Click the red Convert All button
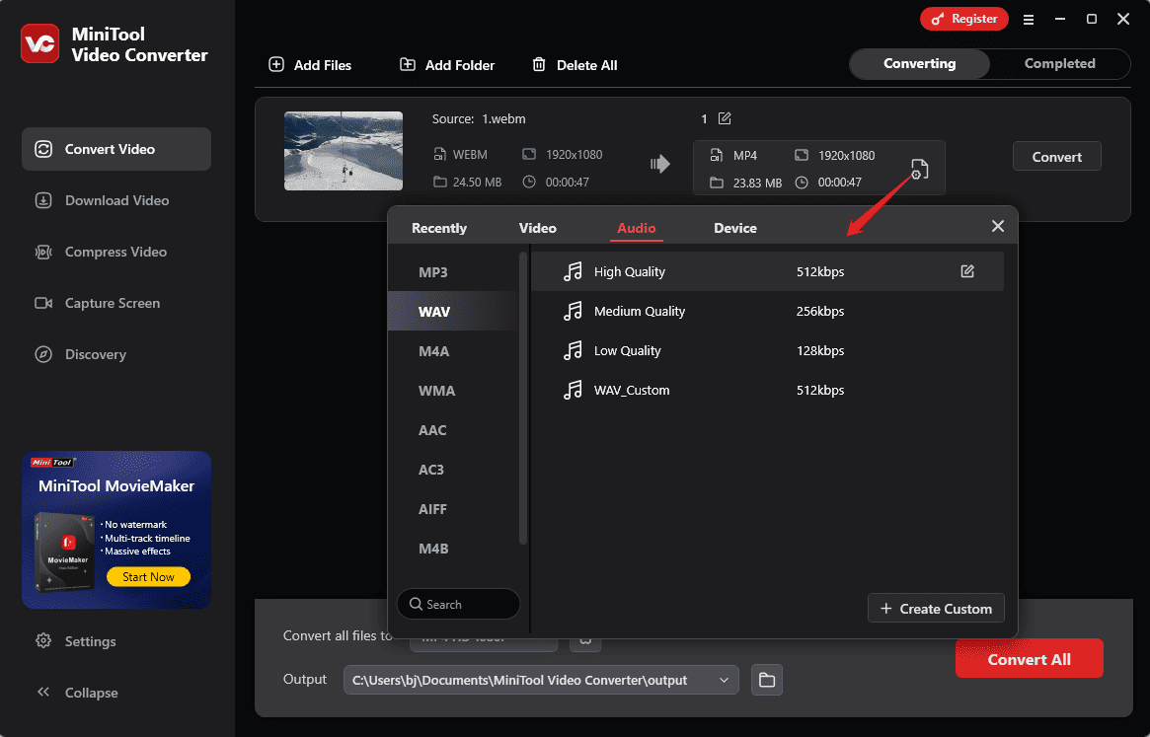Screen dimensions: 1150x737 coord(1029,658)
